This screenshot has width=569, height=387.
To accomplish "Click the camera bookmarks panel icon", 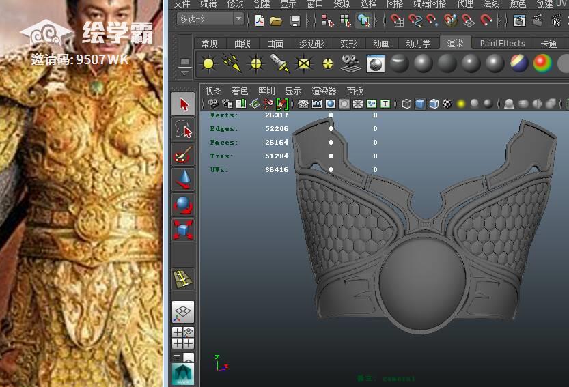I will 241,104.
